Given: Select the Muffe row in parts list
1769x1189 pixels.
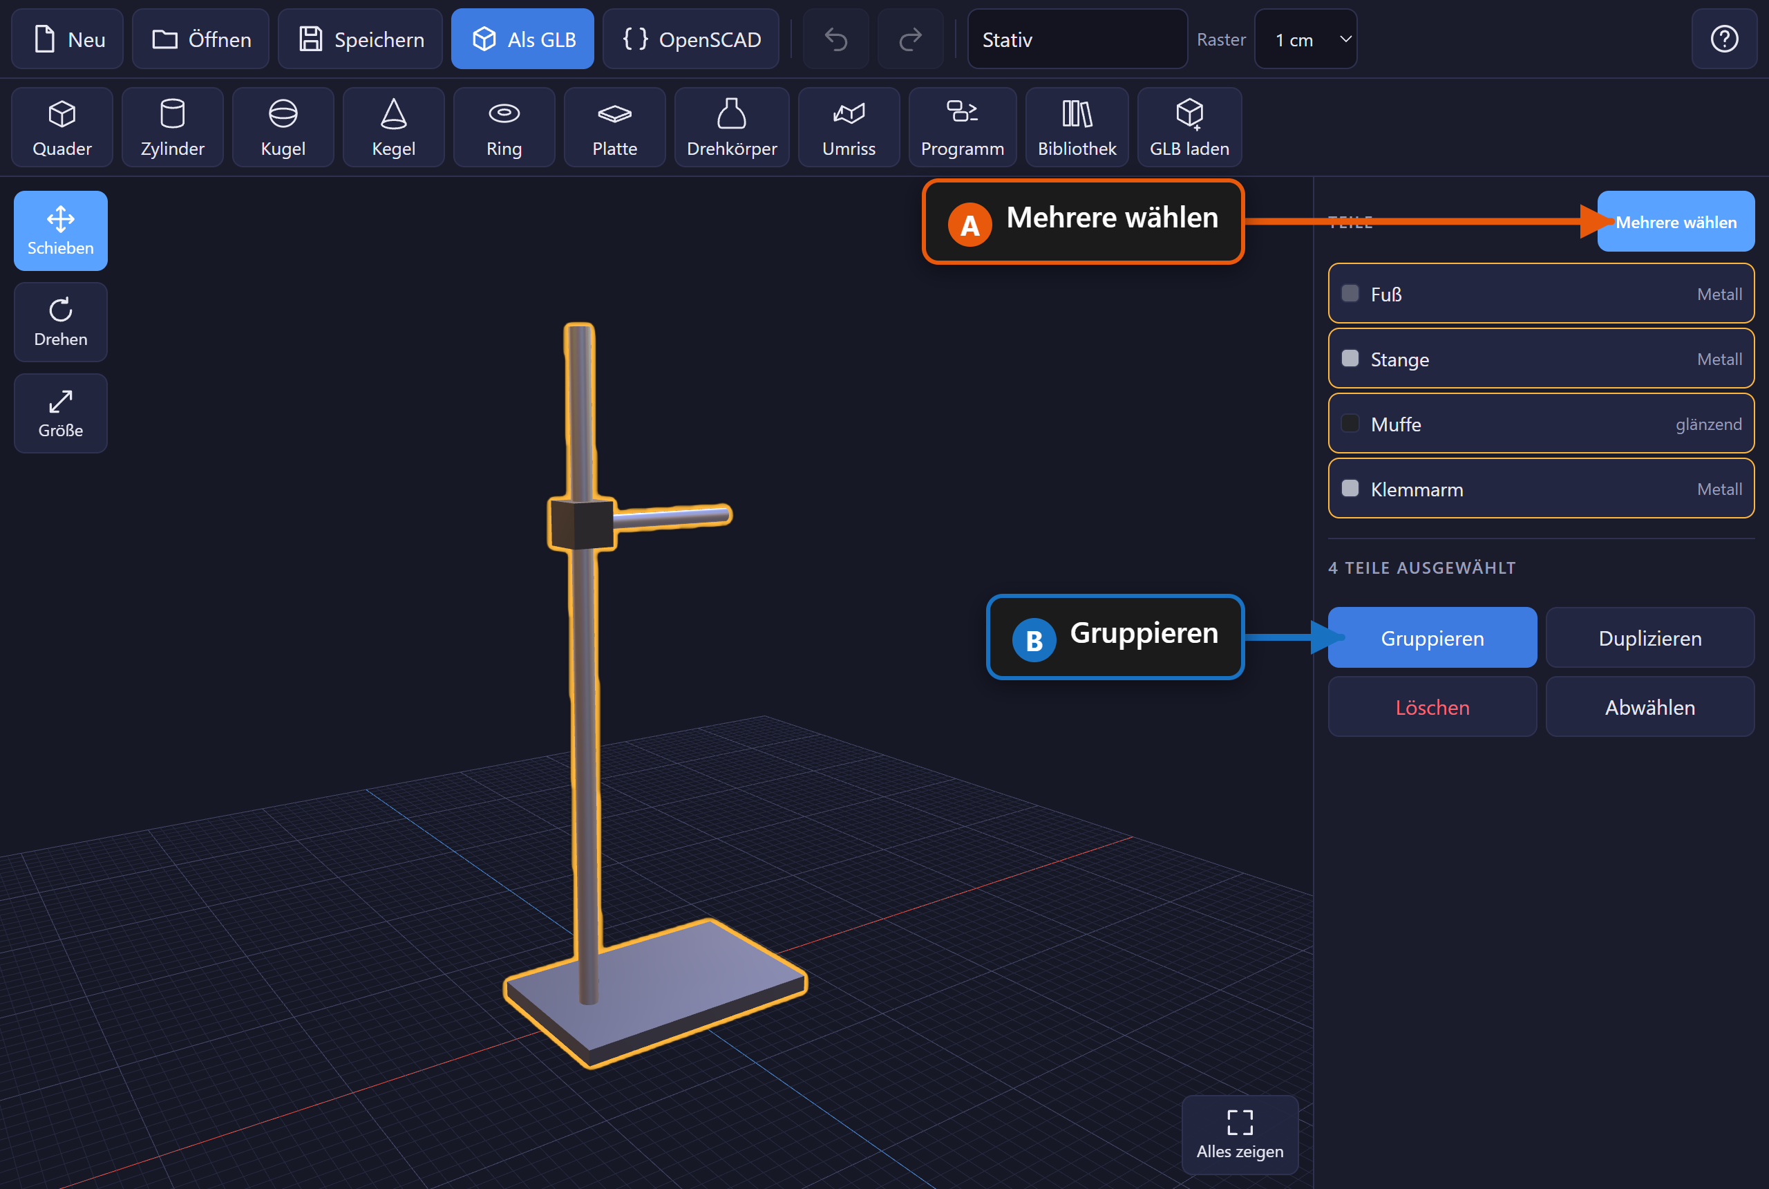Looking at the screenshot, I should click(x=1541, y=423).
